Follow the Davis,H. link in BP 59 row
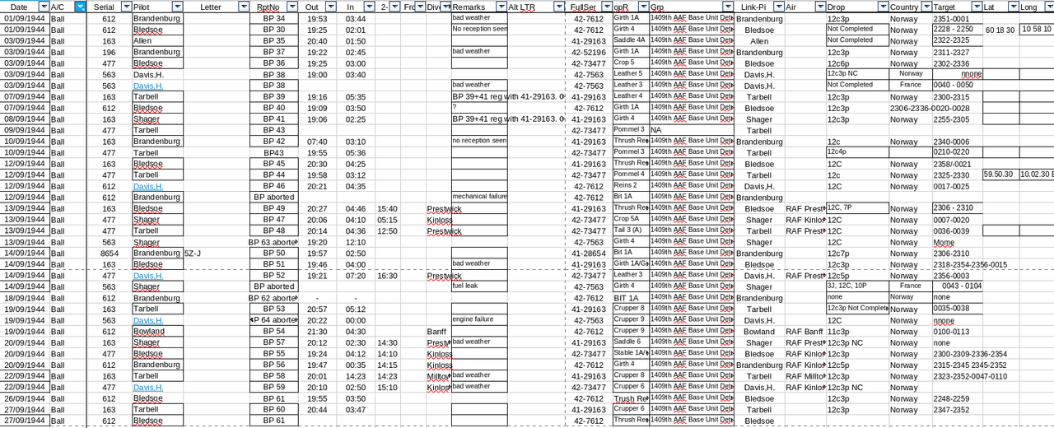This screenshot has width=1054, height=428. [x=148, y=387]
